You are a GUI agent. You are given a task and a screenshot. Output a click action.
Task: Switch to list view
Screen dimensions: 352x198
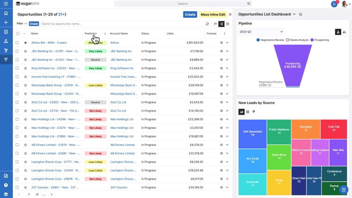221,24
